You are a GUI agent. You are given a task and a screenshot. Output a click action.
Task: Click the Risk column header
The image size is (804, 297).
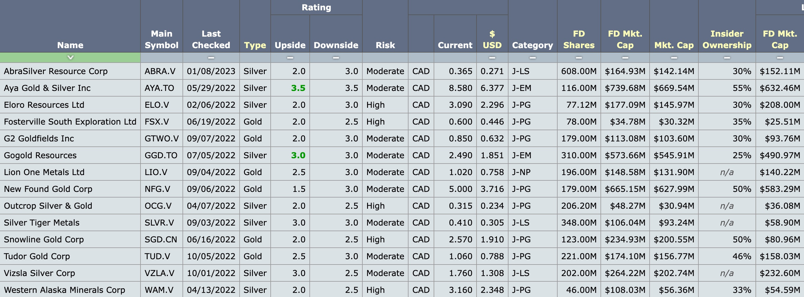click(x=385, y=45)
